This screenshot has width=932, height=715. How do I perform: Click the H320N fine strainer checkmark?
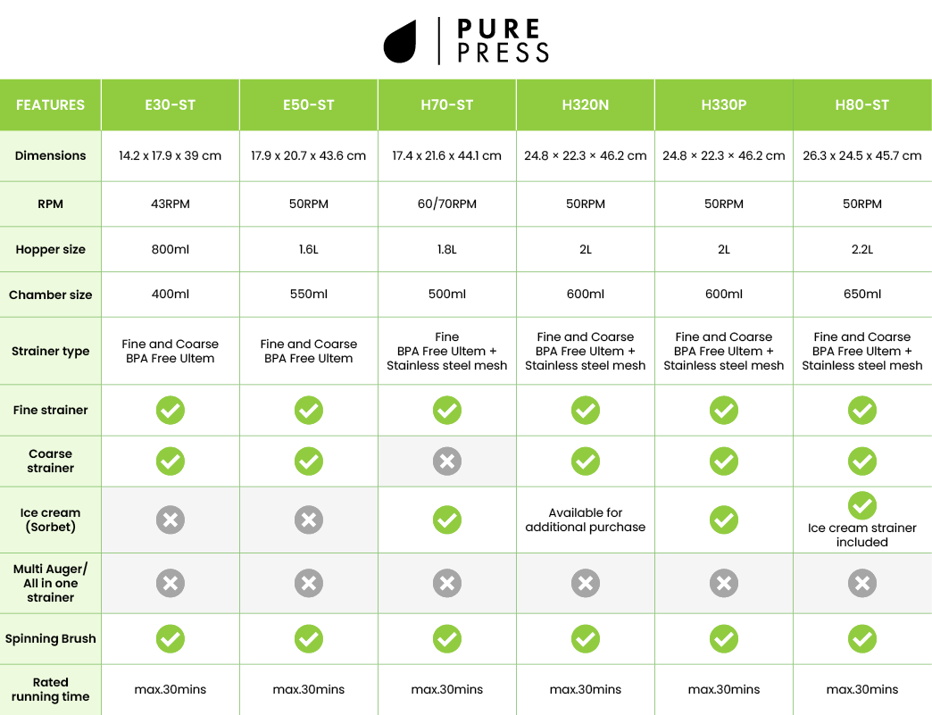click(586, 411)
